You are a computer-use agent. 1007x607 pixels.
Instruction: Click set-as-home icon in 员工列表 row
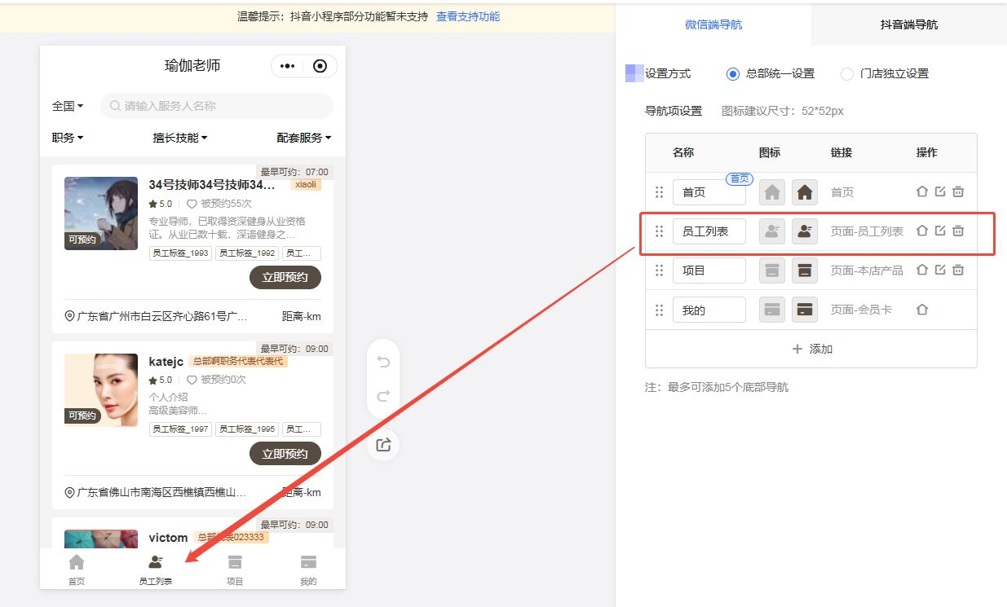922,231
